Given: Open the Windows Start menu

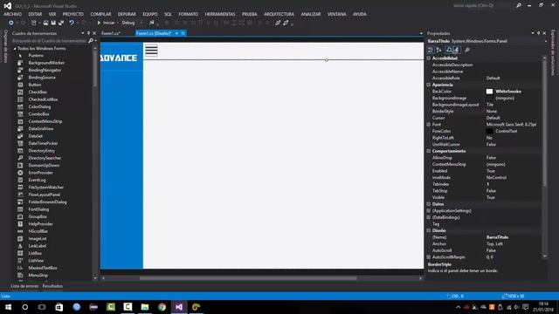Looking at the screenshot, I should 8,307.
